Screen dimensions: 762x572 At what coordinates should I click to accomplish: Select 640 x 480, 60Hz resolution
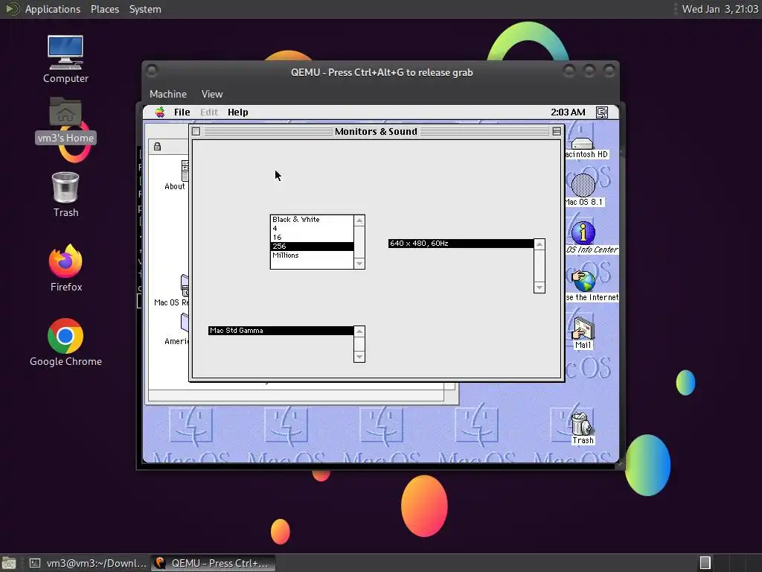tap(461, 244)
